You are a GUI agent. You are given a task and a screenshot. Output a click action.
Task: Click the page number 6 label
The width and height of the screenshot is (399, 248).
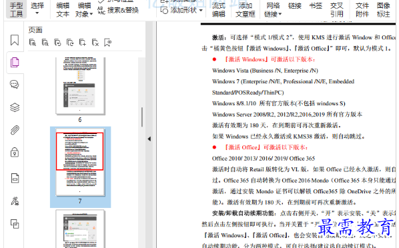(x=80, y=120)
